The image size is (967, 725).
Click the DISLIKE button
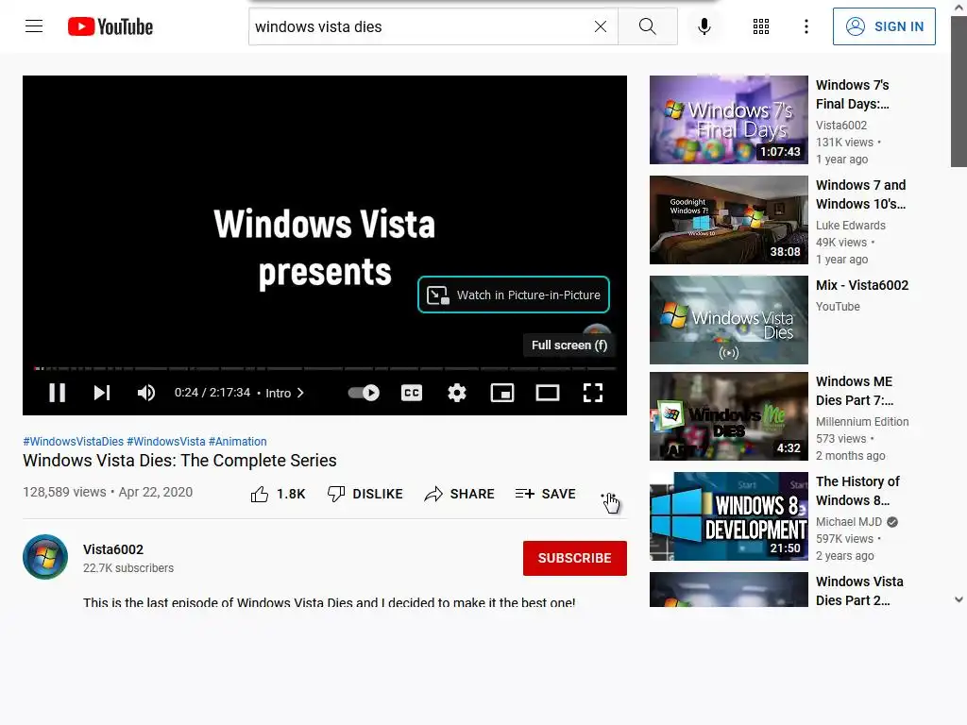click(365, 494)
